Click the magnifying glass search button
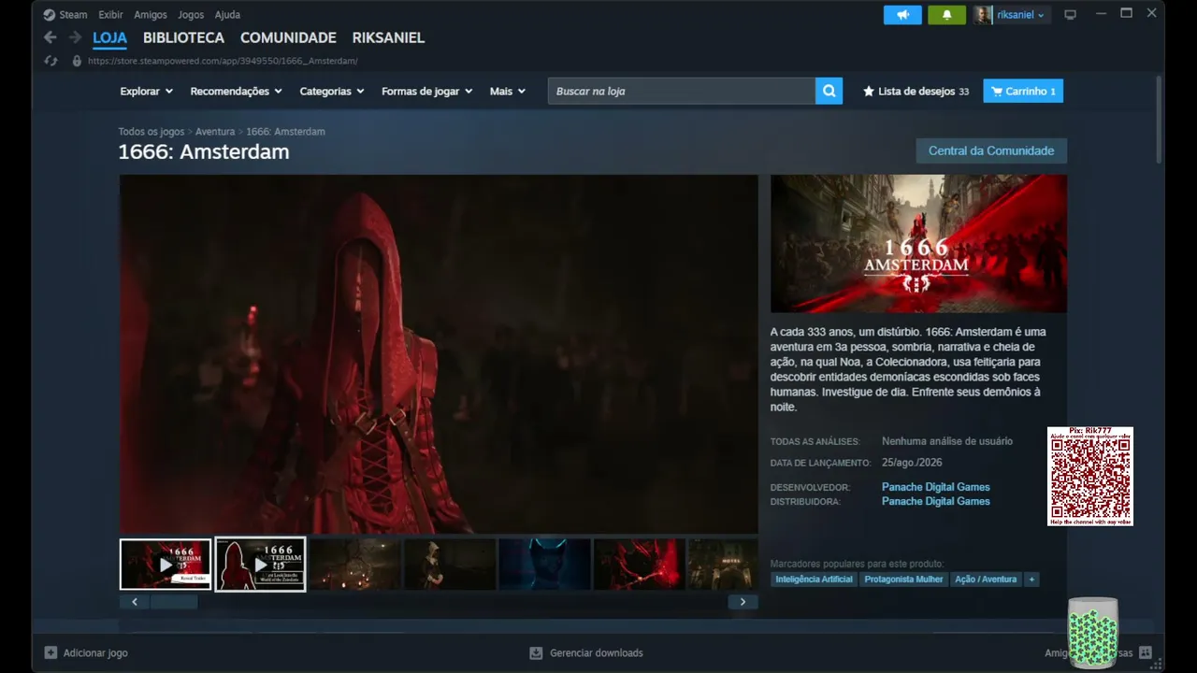Image resolution: width=1197 pixels, height=673 pixels. point(829,91)
